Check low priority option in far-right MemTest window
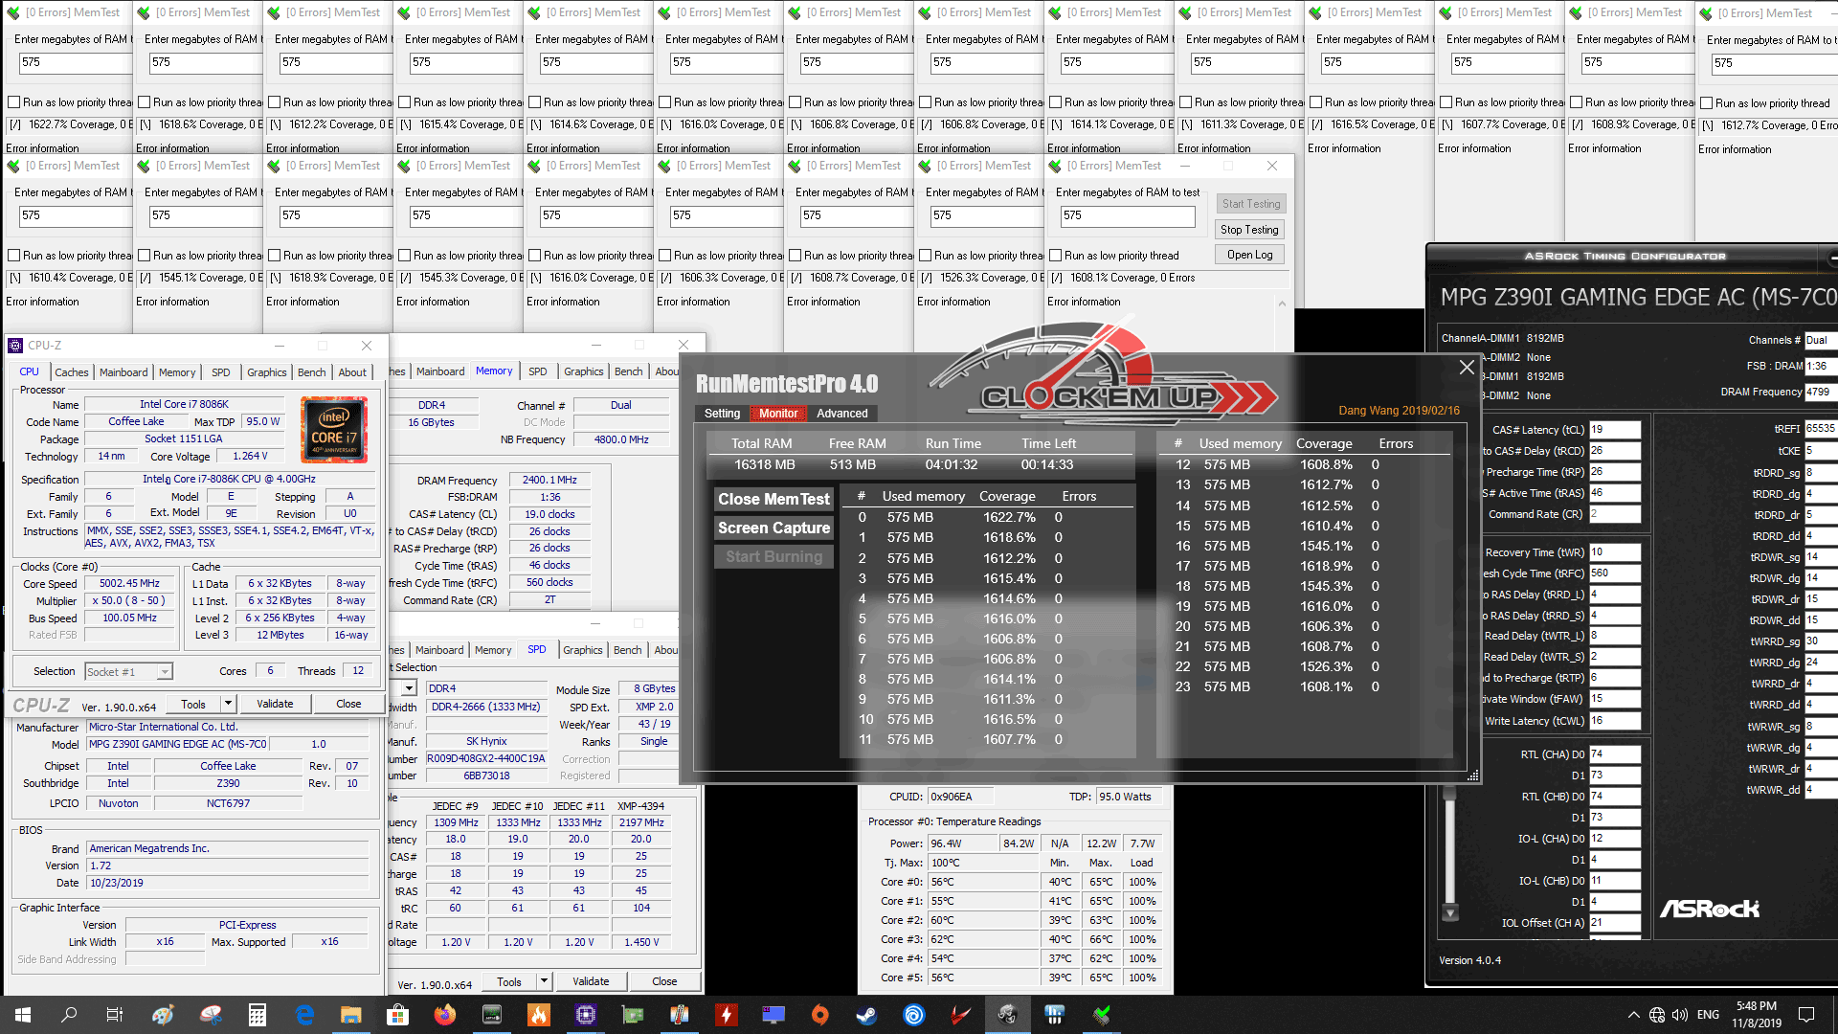 tap(1707, 103)
